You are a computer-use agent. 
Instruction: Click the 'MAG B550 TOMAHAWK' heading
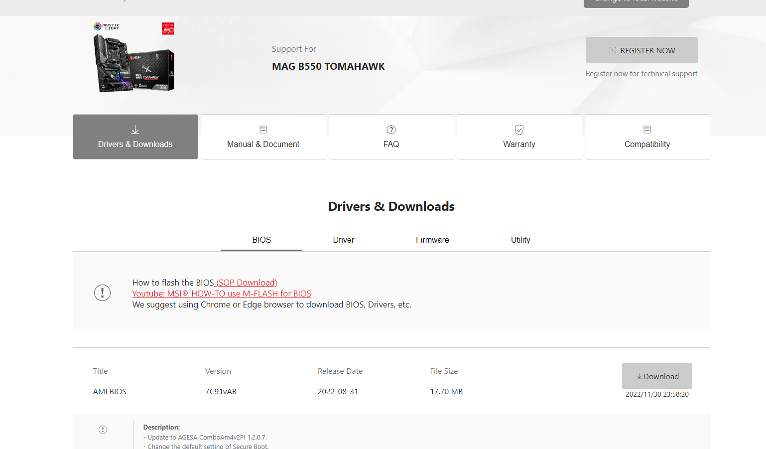pos(328,66)
